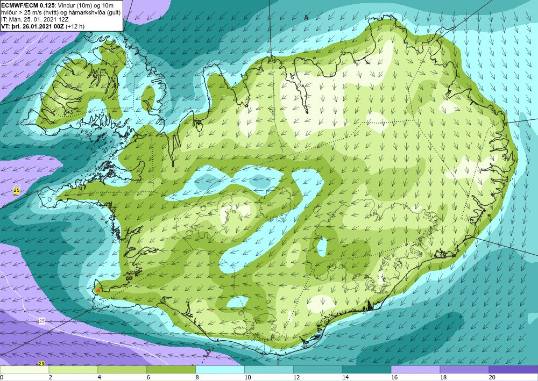Click the yellow '25' gust label on the map

(17, 190)
